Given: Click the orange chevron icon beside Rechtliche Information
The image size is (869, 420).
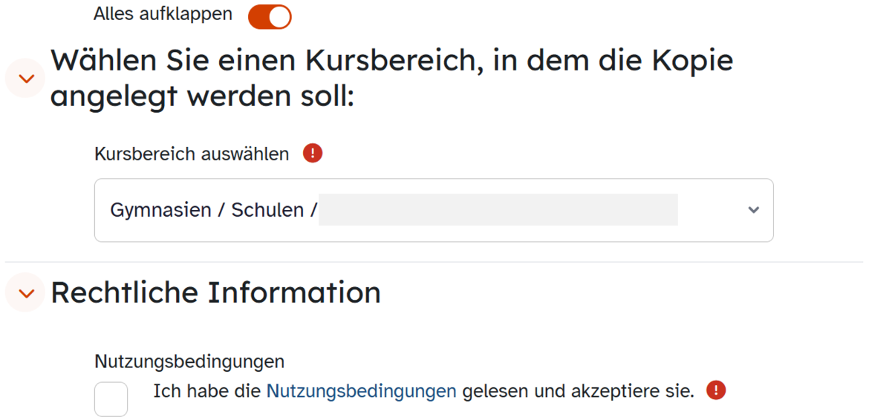Looking at the screenshot, I should pos(26,293).
